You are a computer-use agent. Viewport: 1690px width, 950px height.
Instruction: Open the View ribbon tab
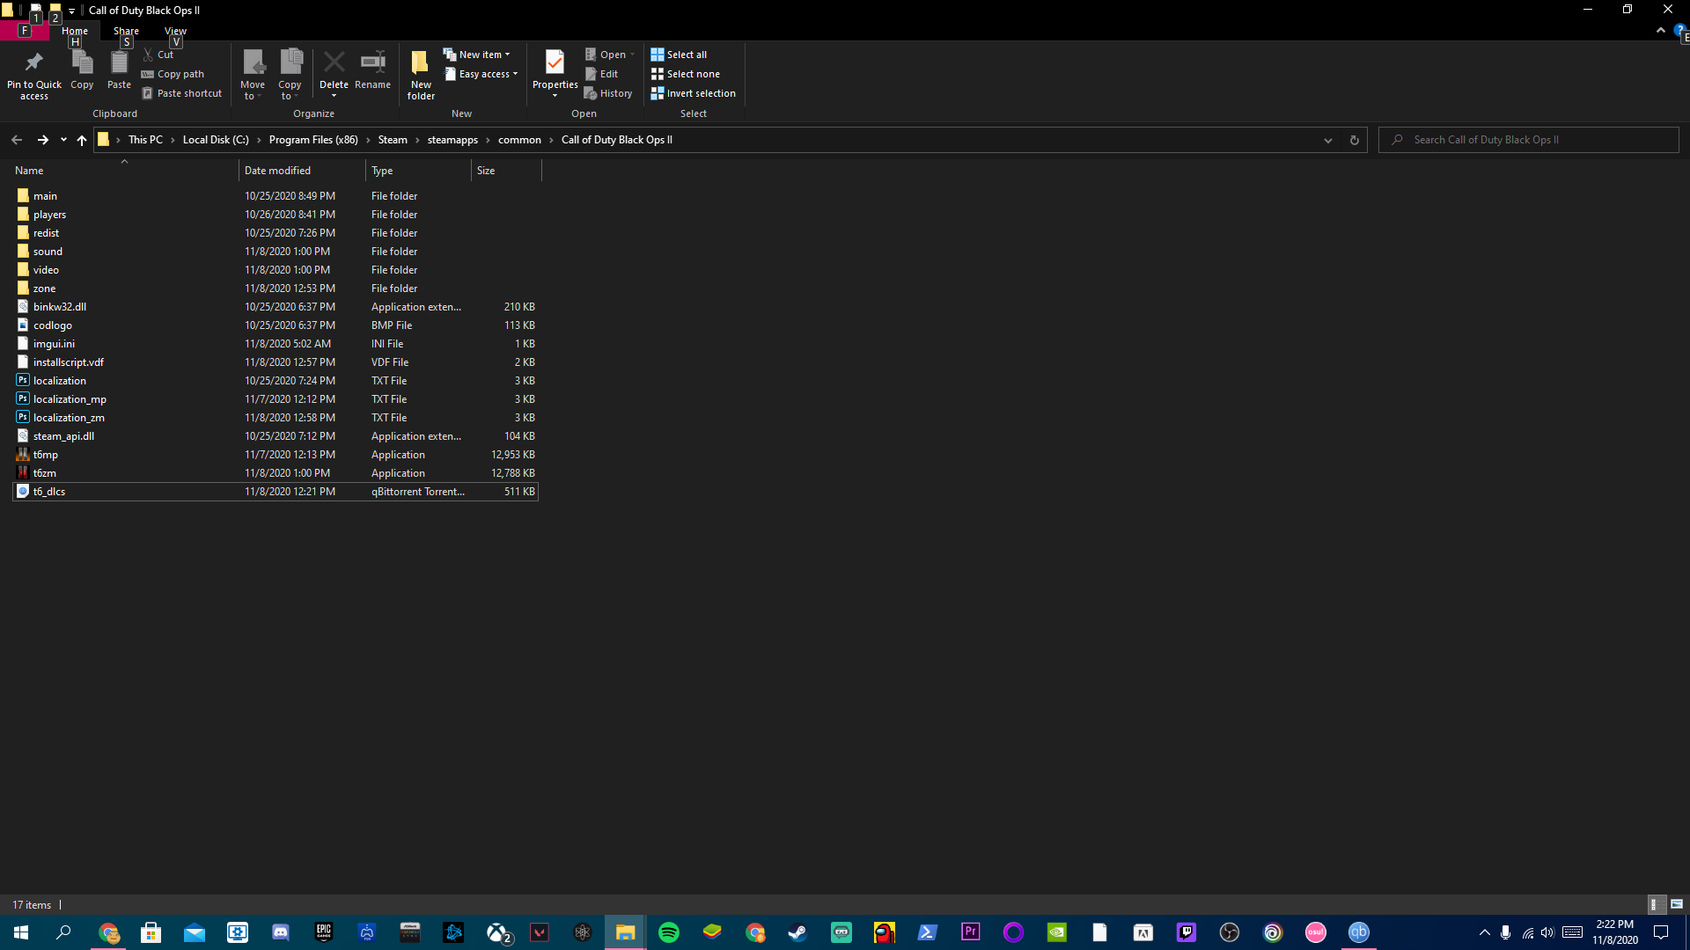(175, 31)
